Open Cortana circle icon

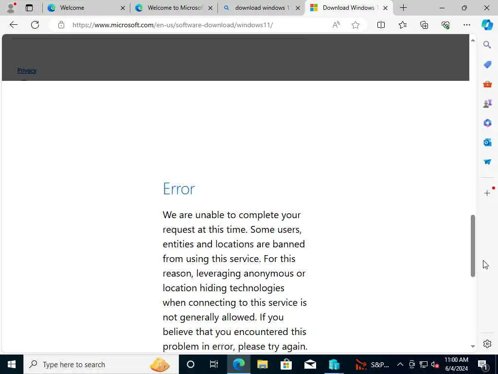pyautogui.click(x=191, y=364)
